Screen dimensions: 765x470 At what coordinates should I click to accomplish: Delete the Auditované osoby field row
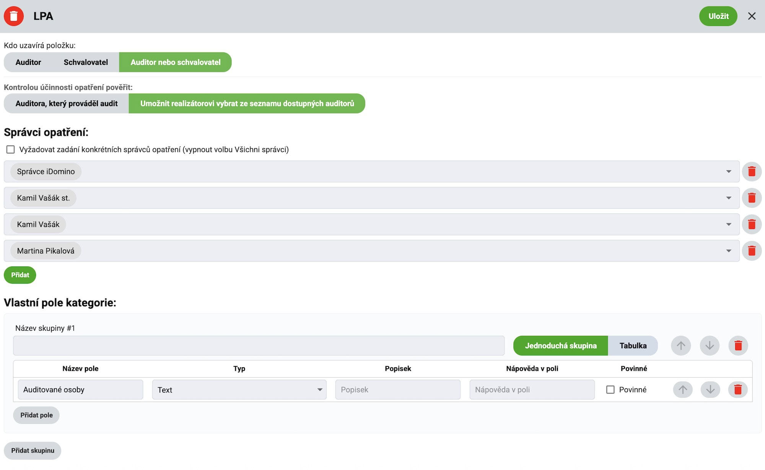(737, 389)
